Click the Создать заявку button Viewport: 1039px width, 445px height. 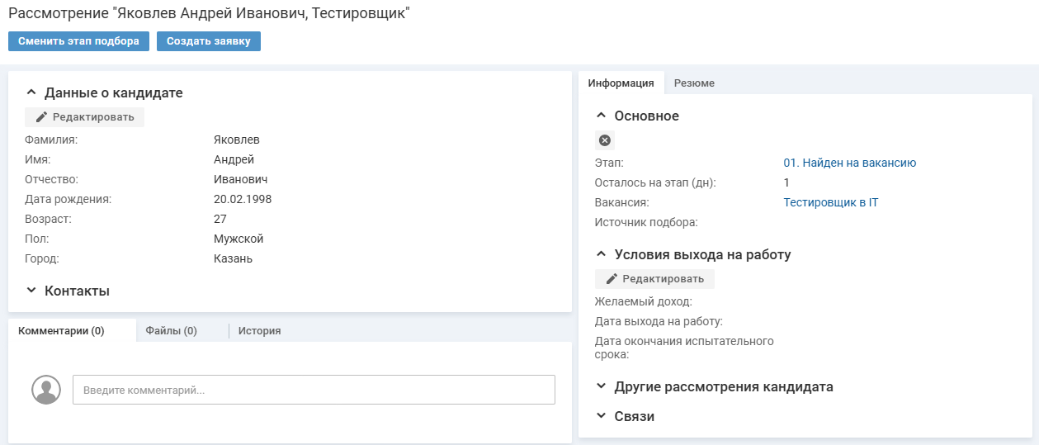click(209, 41)
